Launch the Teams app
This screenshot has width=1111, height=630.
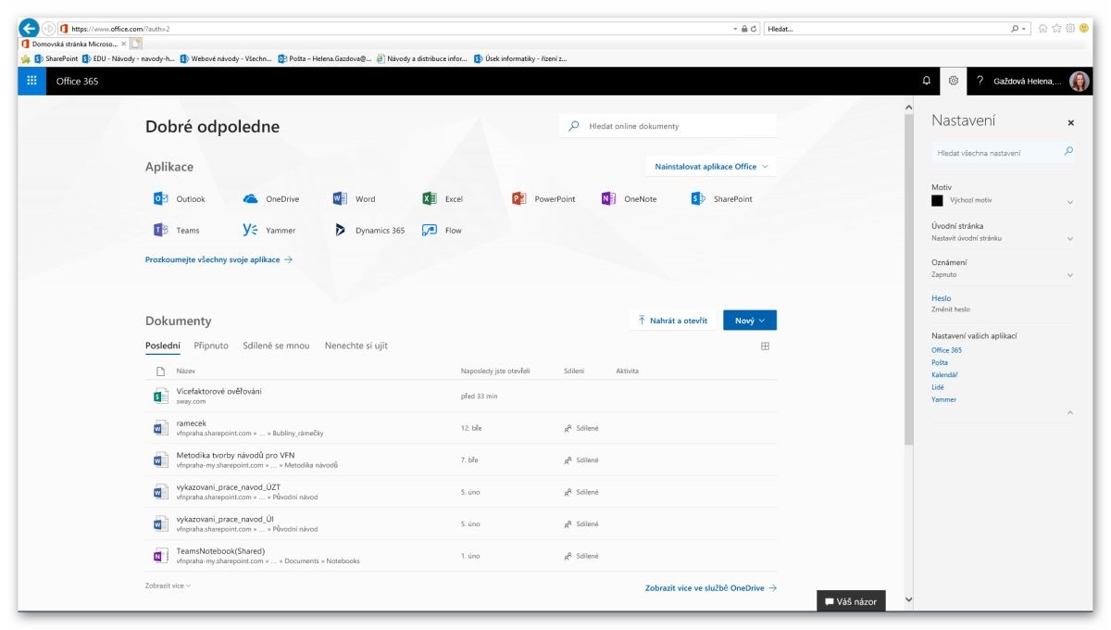pyautogui.click(x=177, y=231)
